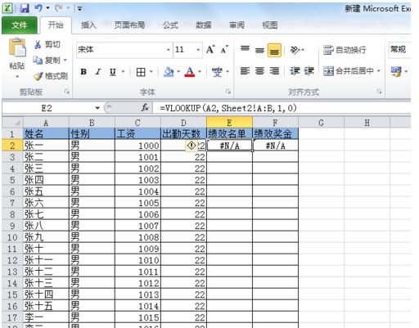Click the accounting number format icon
Screen dimensions: 419x328
[x=396, y=71]
